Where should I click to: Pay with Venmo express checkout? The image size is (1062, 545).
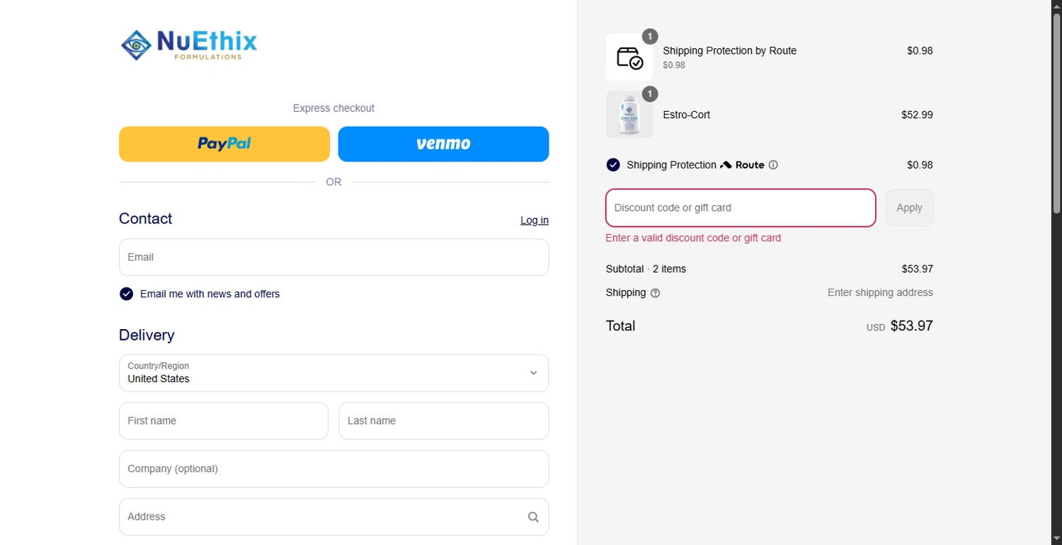click(443, 144)
